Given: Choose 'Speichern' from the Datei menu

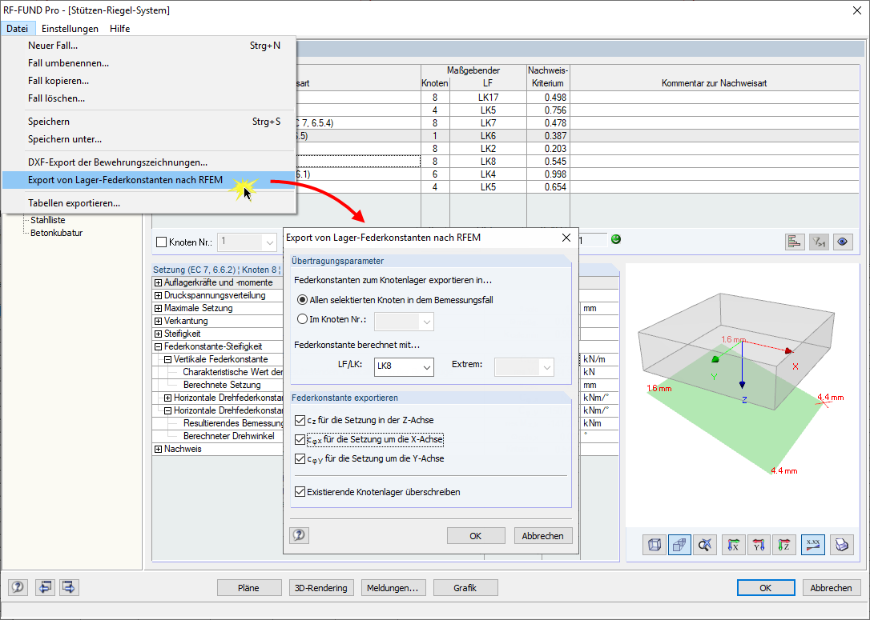Looking at the screenshot, I should 149,122.
